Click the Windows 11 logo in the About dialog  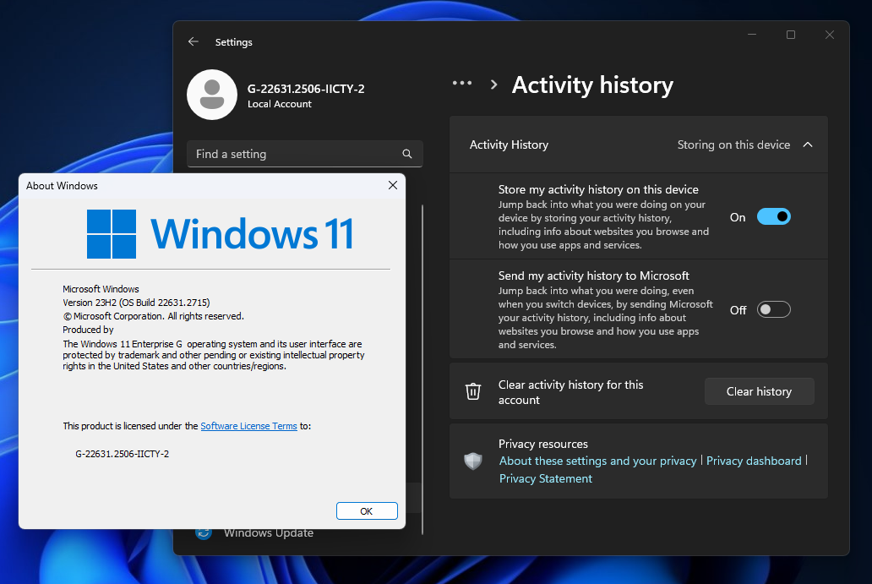[x=220, y=233]
